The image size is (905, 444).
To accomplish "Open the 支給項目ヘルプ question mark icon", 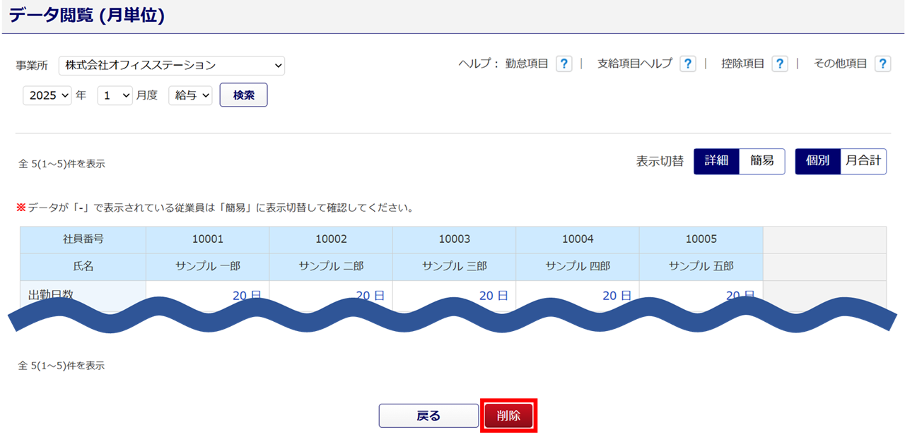I will point(687,64).
